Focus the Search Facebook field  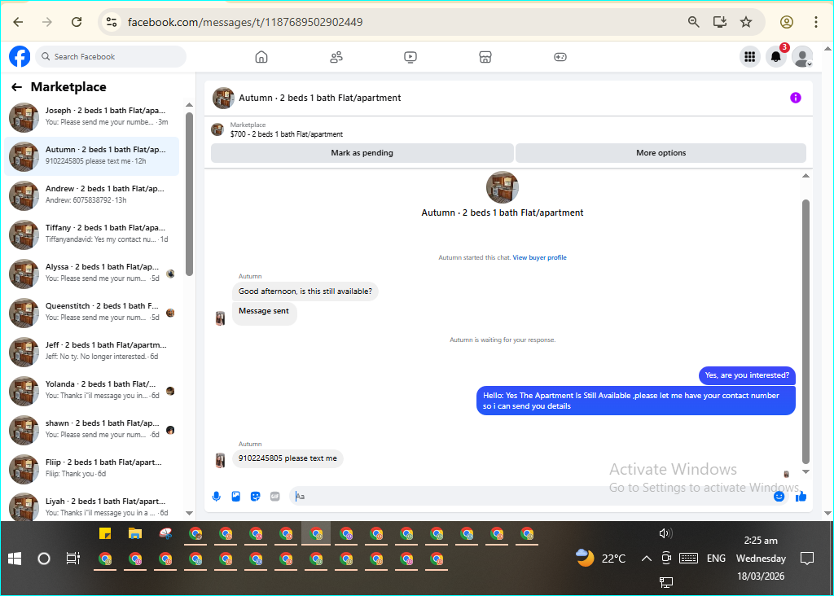point(111,56)
